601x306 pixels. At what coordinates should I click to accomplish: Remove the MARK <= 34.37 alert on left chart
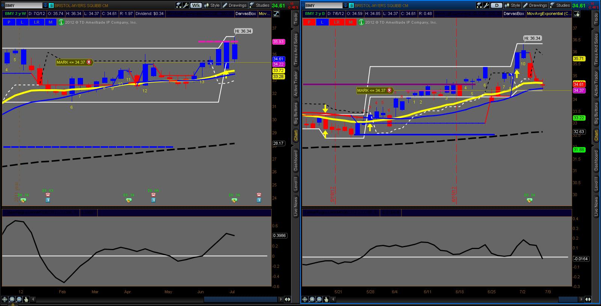[89, 62]
